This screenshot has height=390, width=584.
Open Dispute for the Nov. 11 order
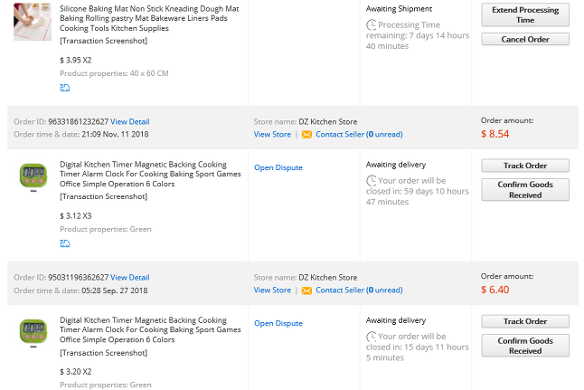(x=278, y=167)
